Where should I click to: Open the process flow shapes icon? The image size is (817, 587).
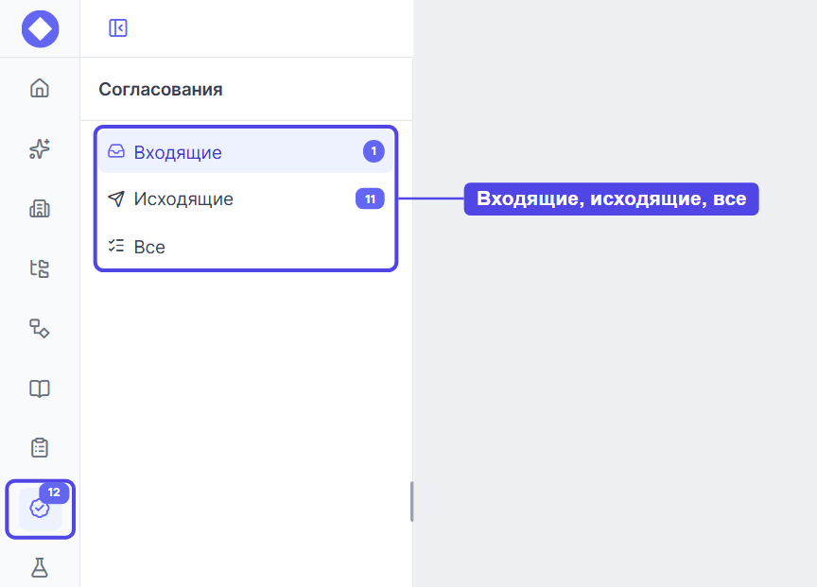click(x=40, y=329)
